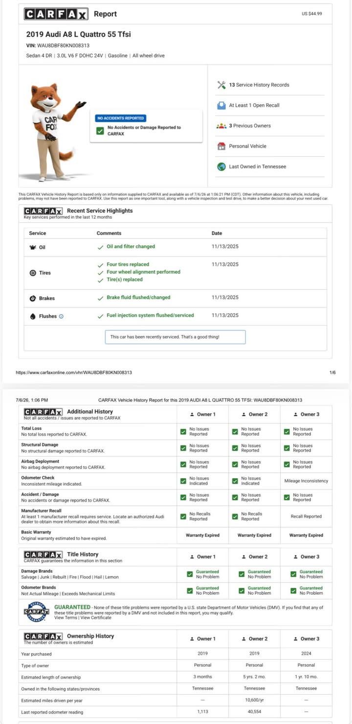Click the open recall icon
352x724 pixels.
tap(221, 105)
